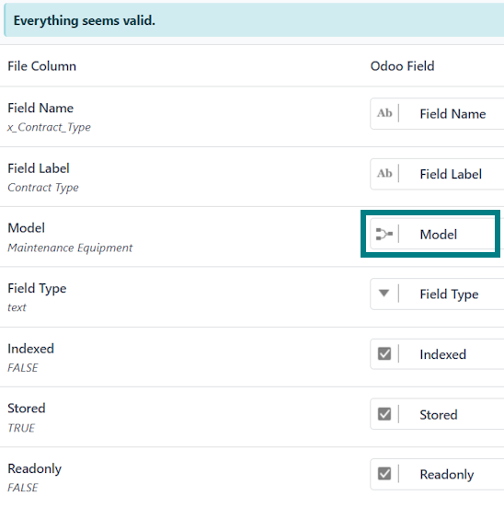Viewport: 504px width, 507px height.
Task: Open the Field Label Odoo field selector
Action: point(437,174)
